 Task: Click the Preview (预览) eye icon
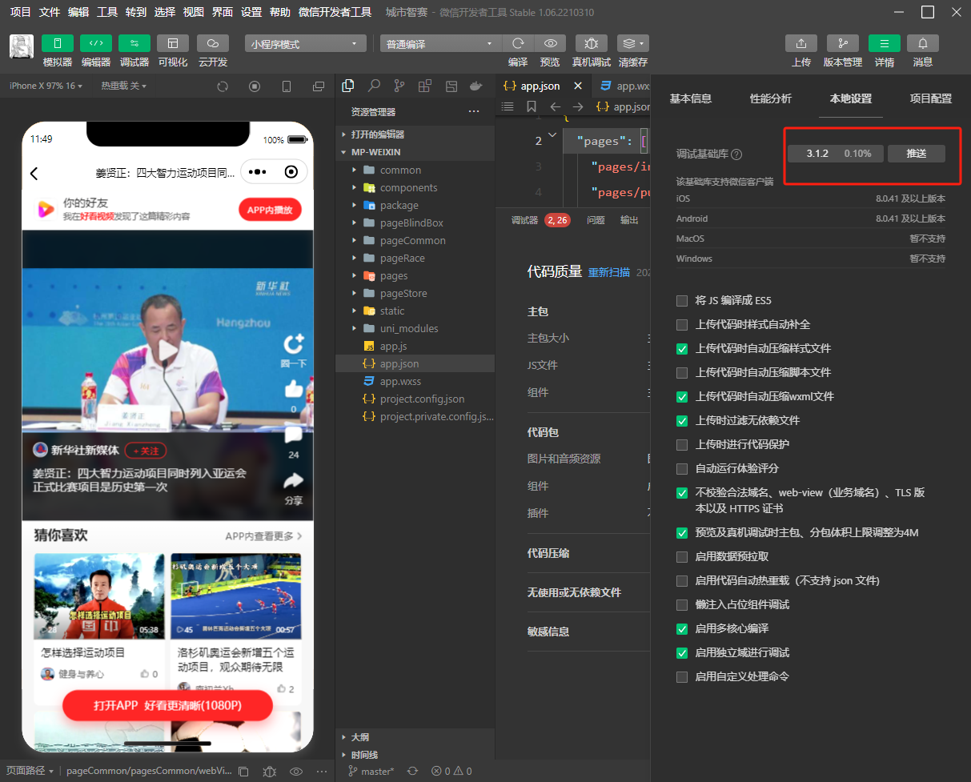click(550, 43)
